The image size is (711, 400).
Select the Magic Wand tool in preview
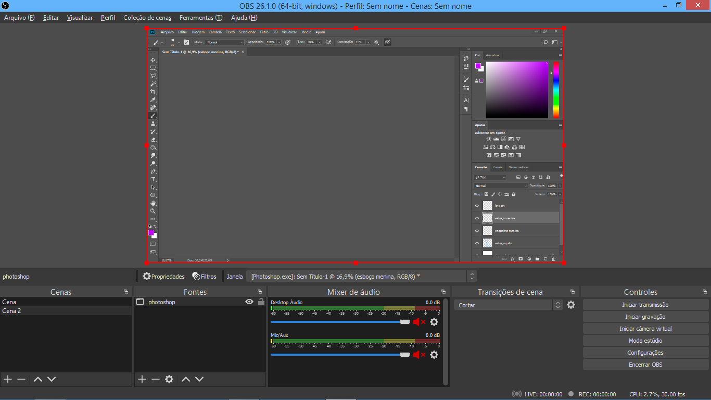click(153, 84)
